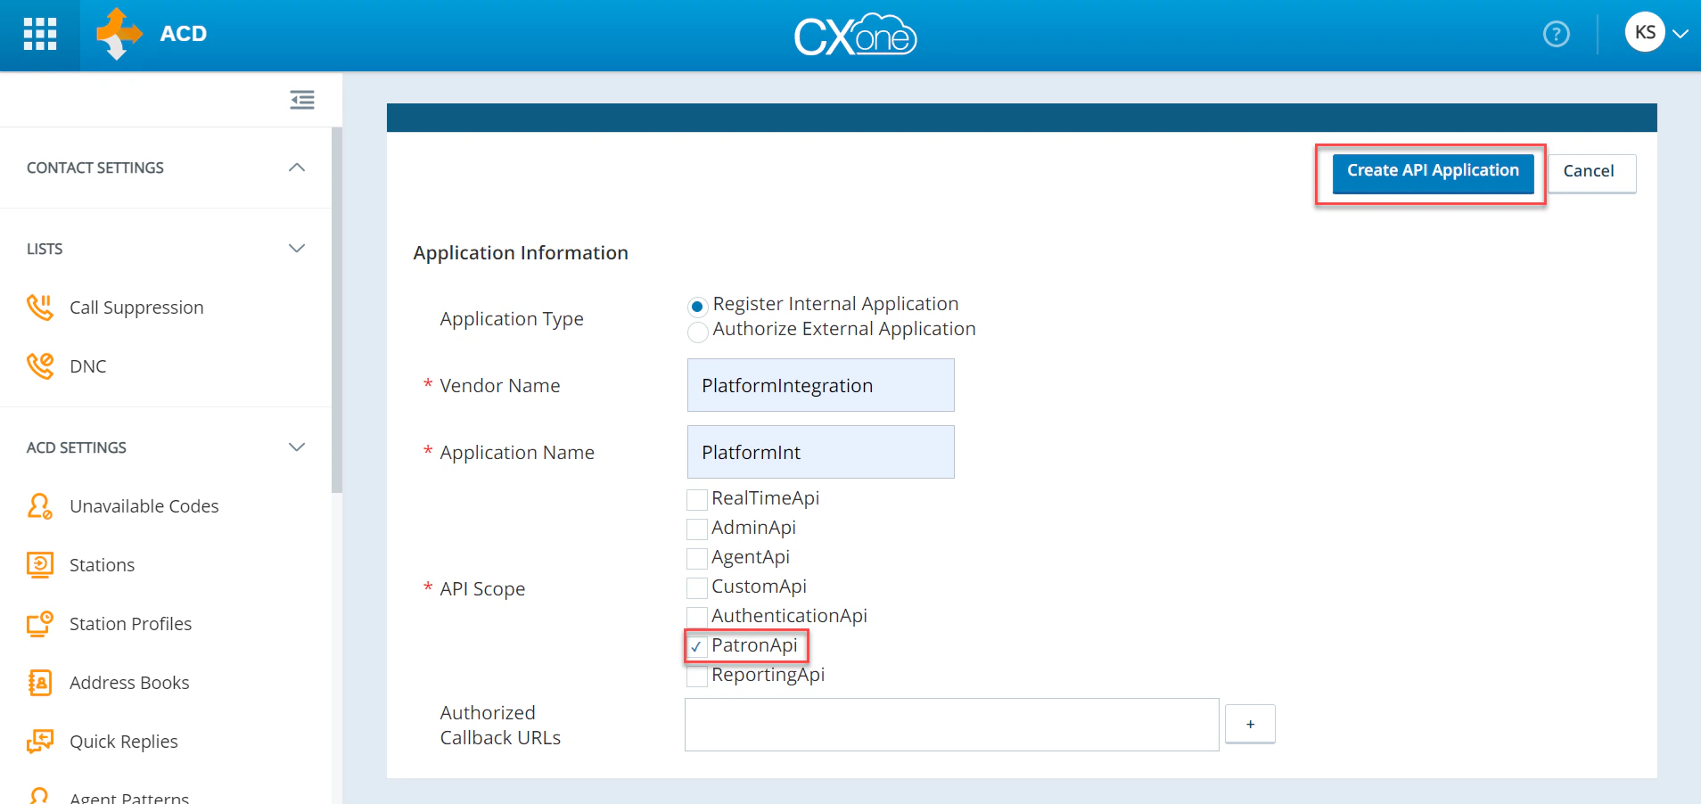Click the DNC phone icon
The image size is (1701, 804).
[40, 366]
